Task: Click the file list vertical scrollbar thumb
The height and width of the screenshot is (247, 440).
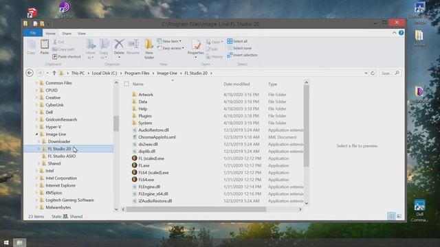Action: [x=306, y=126]
